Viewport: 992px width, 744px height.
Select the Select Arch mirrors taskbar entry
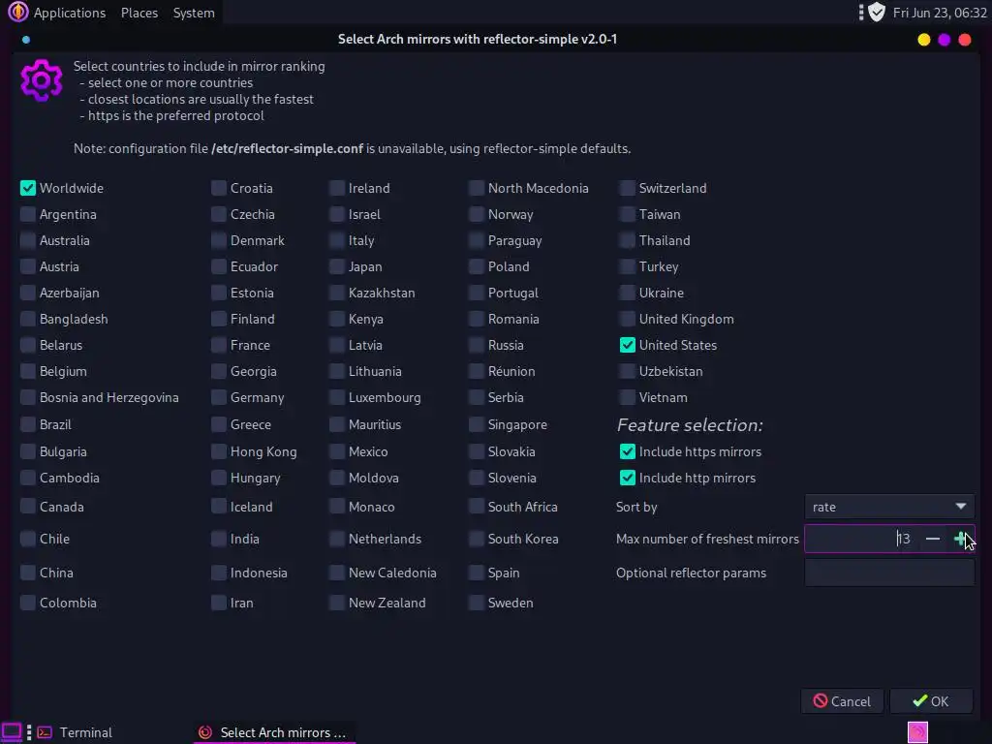[x=272, y=732]
